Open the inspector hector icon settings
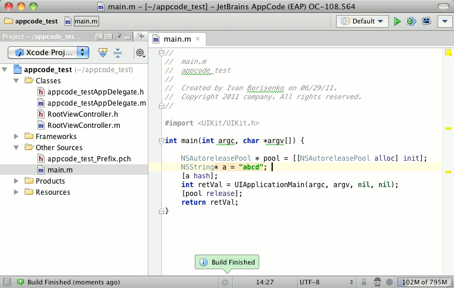 click(x=377, y=282)
